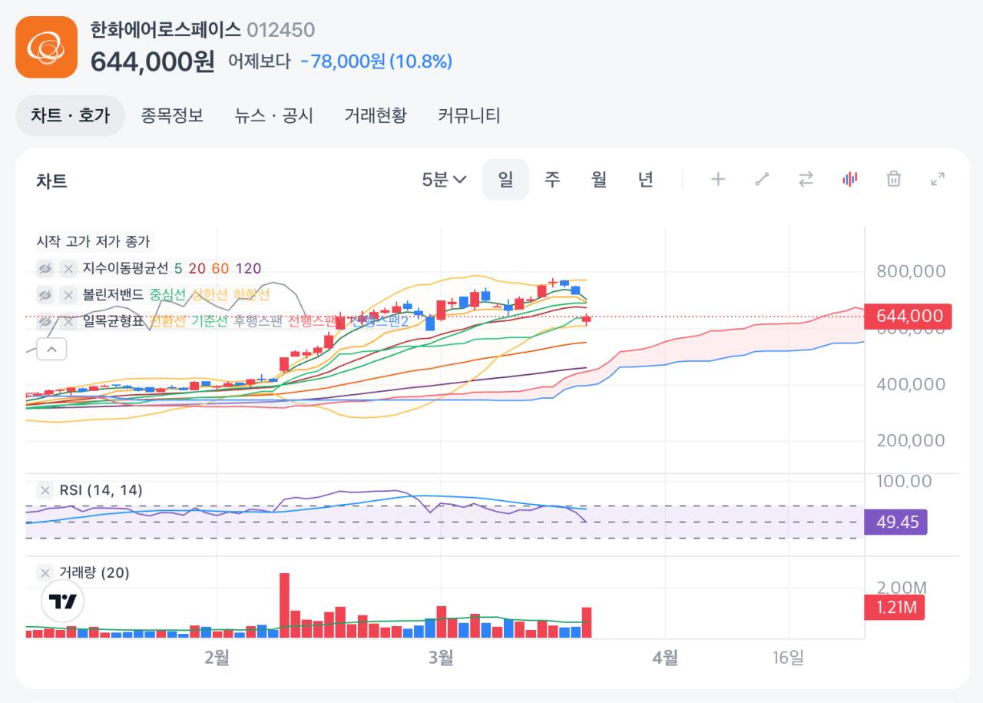983x703 pixels.
Task: Select the 년 yearly period button
Action: click(646, 180)
